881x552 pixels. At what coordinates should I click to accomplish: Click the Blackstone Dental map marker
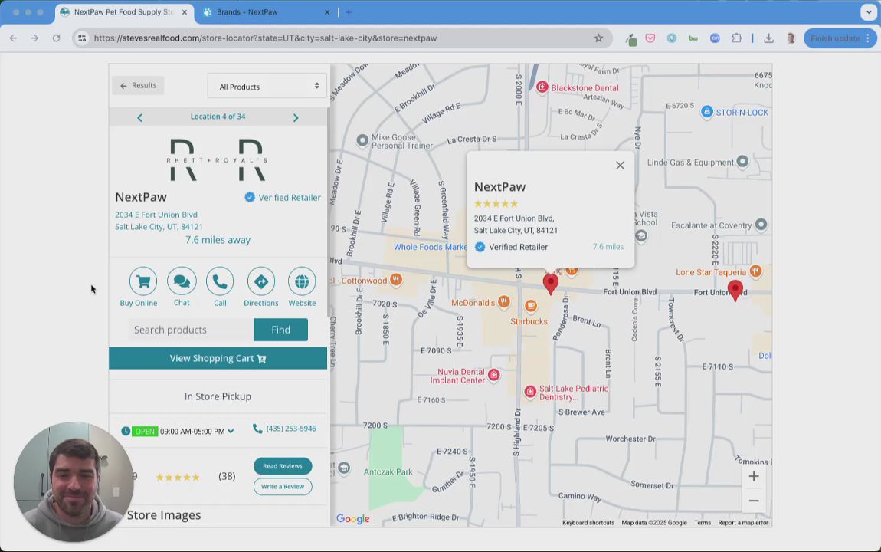542,87
